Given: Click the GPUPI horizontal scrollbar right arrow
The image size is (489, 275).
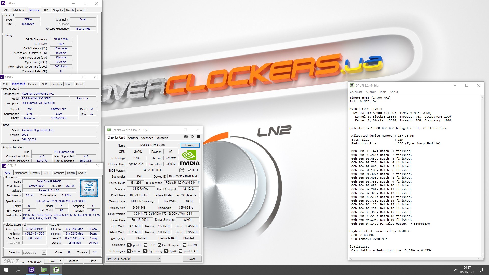Looking at the screenshot, I should [479, 259].
